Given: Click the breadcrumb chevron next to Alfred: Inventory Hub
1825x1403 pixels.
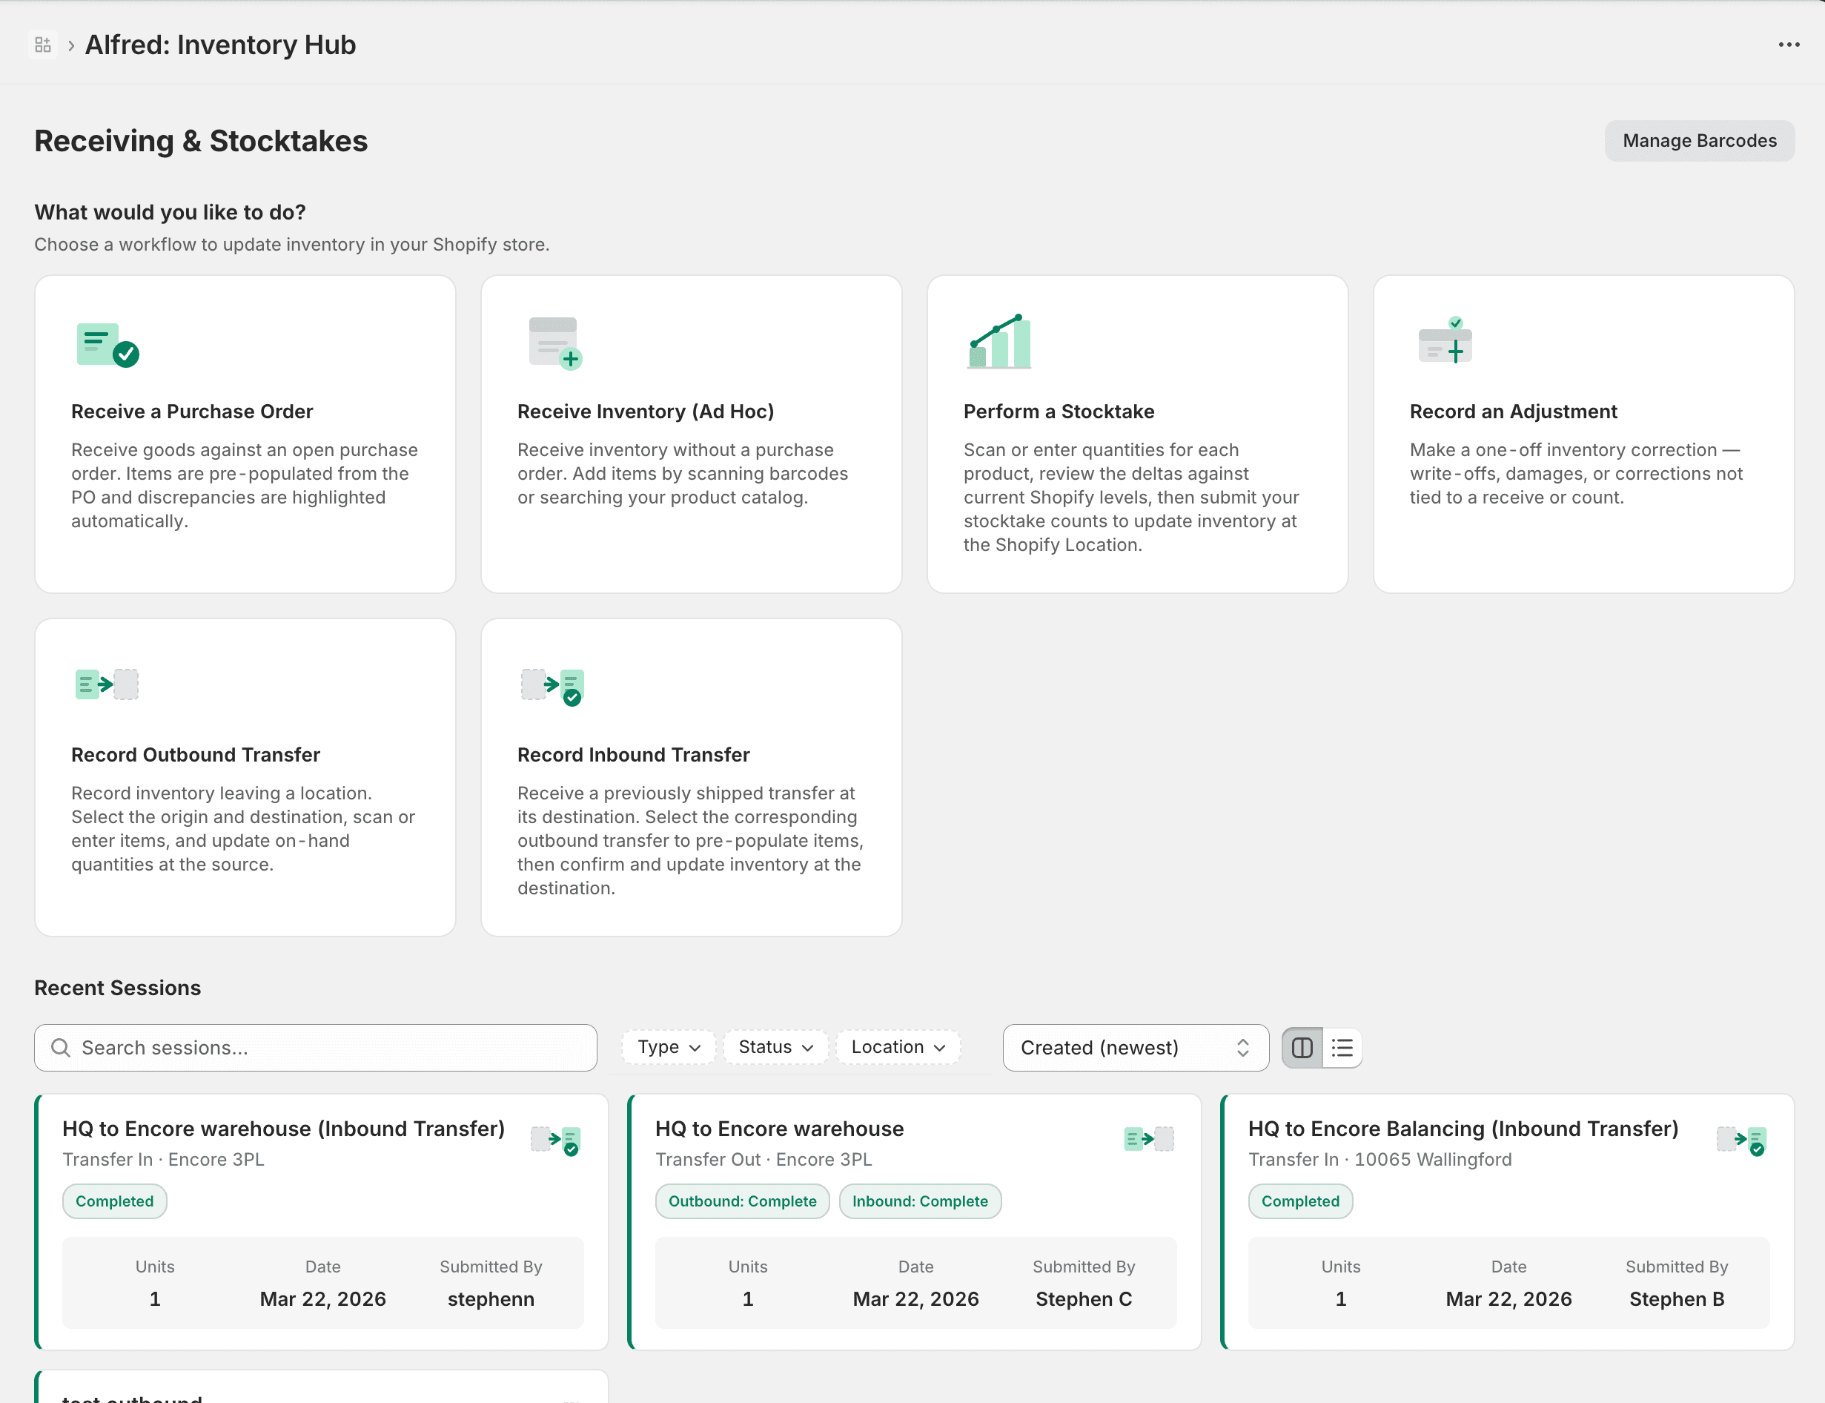Looking at the screenshot, I should pyautogui.click(x=71, y=44).
